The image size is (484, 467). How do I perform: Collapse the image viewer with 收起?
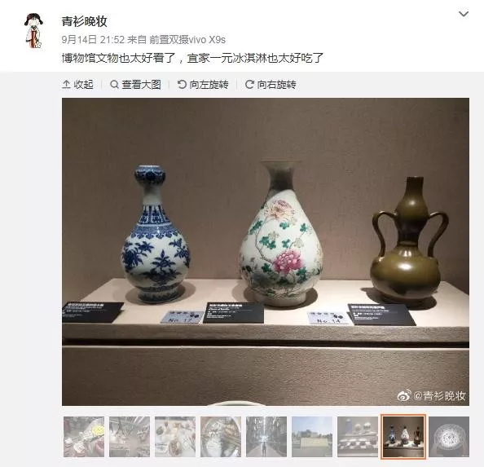pos(77,84)
